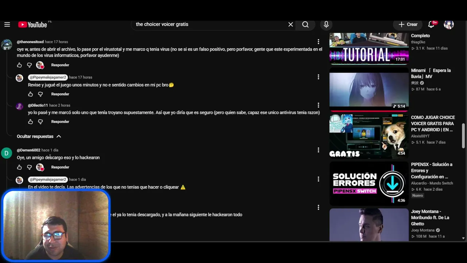
Task: Like the @Demen6002 comment
Action: coord(19,167)
